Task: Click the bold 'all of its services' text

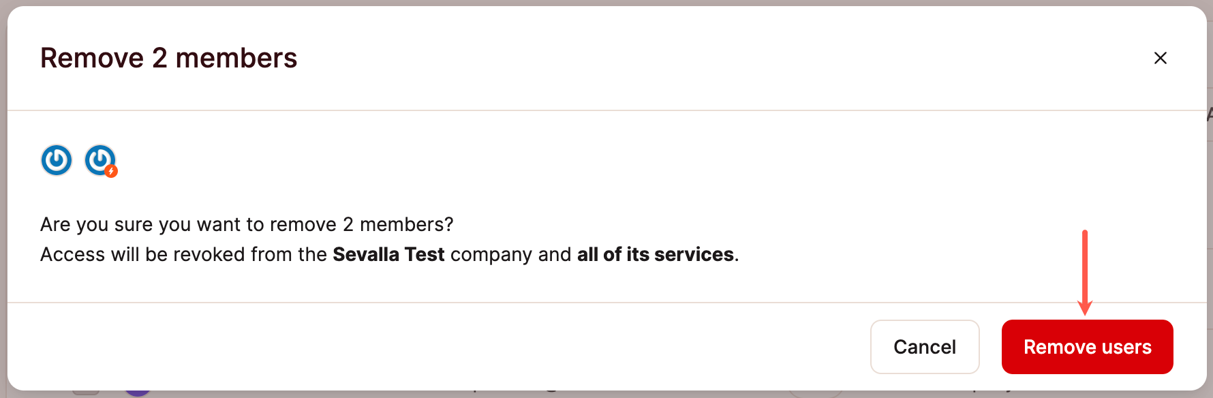Action: [656, 254]
